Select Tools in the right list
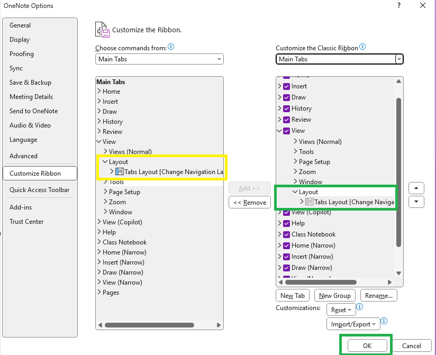436x355 pixels. (x=306, y=152)
